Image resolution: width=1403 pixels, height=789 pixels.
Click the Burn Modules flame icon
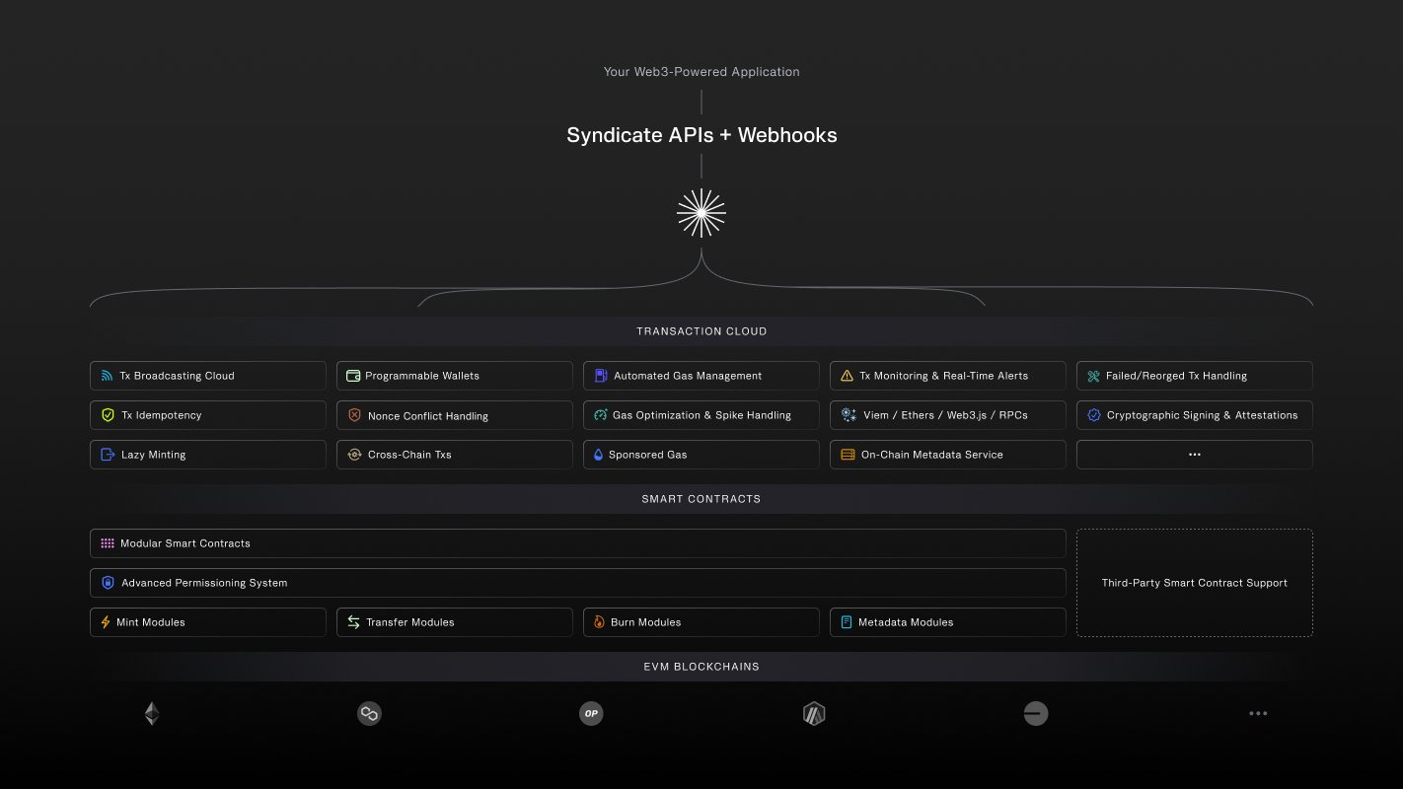coord(599,622)
